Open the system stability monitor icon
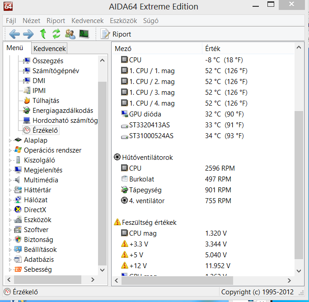The height and width of the screenshot is (302, 309). pos(84,34)
